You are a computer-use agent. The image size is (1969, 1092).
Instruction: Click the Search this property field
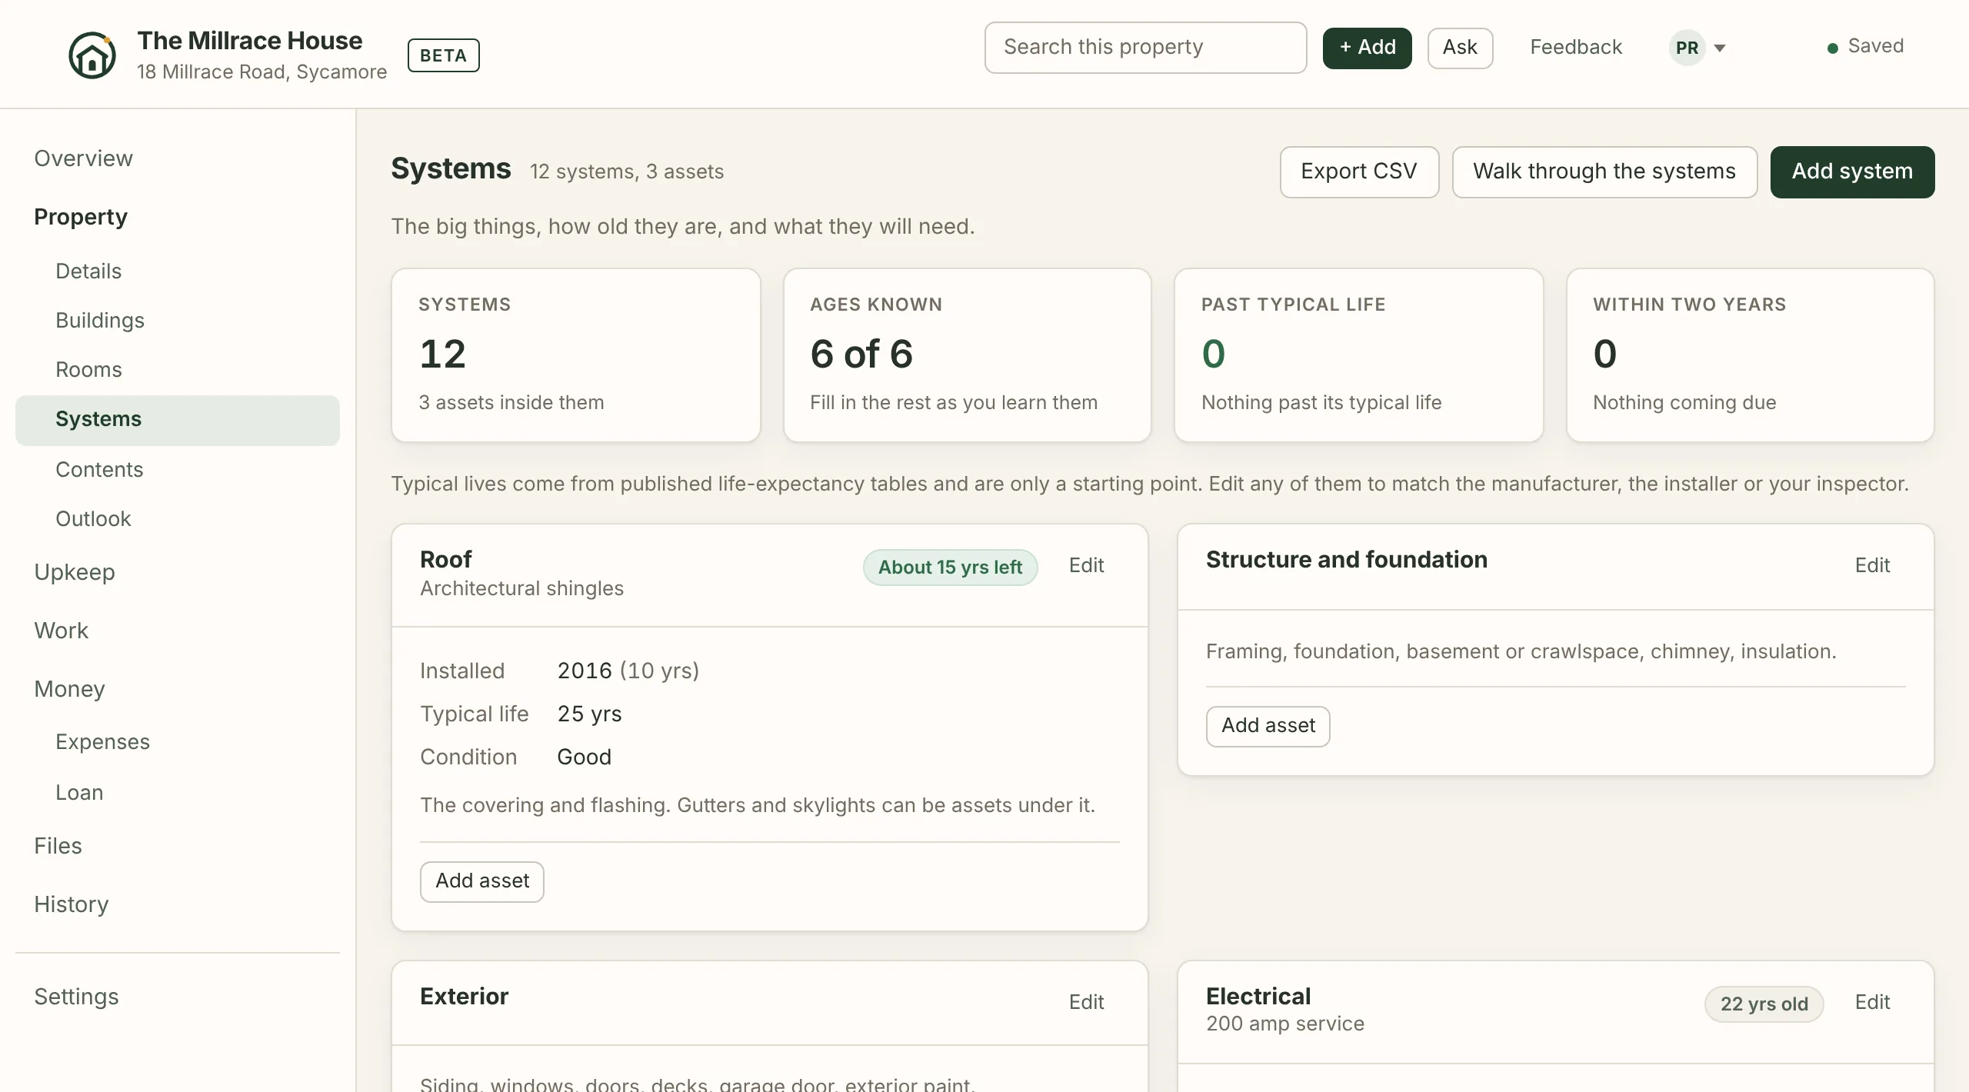(1145, 48)
